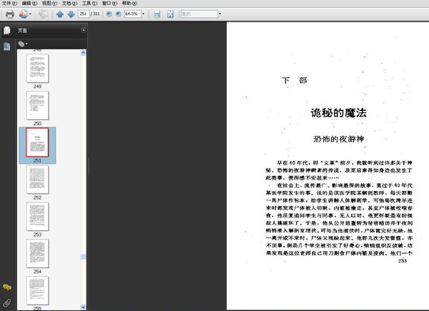
Task: Open the 64.3% zoom level dropdown
Action: [144, 14]
